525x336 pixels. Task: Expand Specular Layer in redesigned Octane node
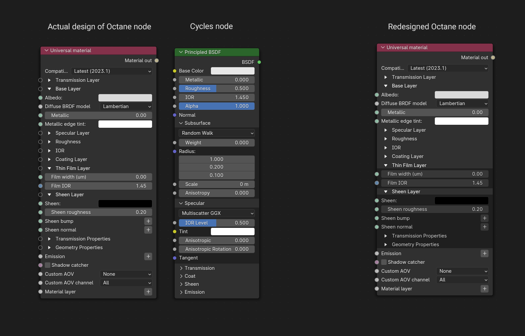click(386, 130)
